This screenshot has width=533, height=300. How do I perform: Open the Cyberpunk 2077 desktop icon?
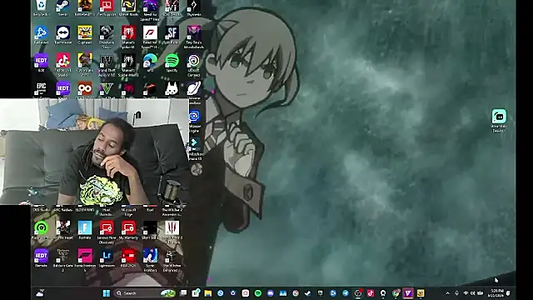85,65
